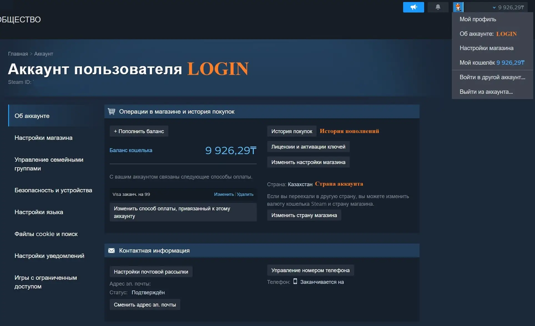This screenshot has height=326, width=535.
Task: Open История покупок
Action: [292, 131]
